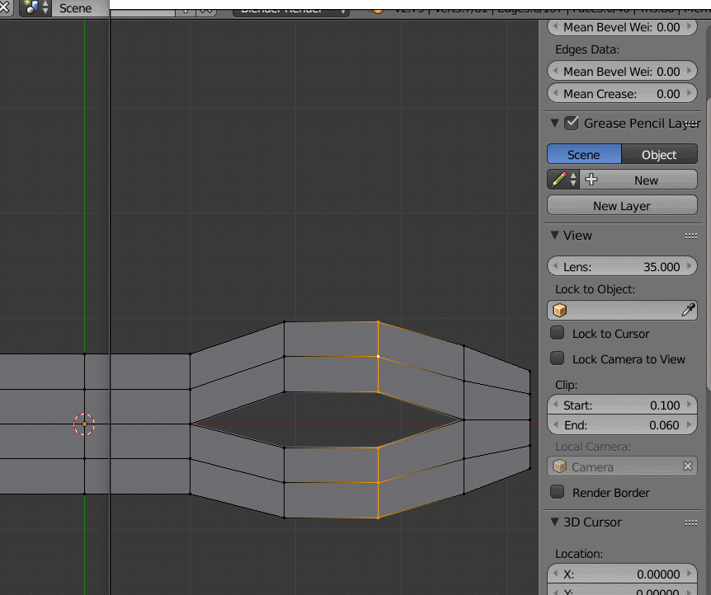711x595 pixels.
Task: Click the X icon to clear the Camera field
Action: coord(688,466)
